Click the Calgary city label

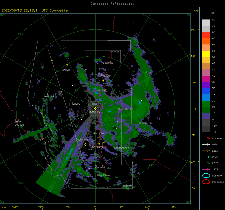click(97, 147)
